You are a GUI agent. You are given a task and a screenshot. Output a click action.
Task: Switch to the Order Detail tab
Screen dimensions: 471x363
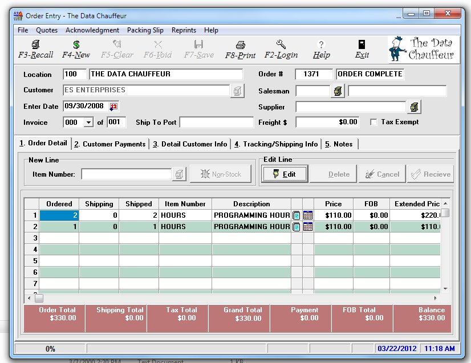pos(43,143)
